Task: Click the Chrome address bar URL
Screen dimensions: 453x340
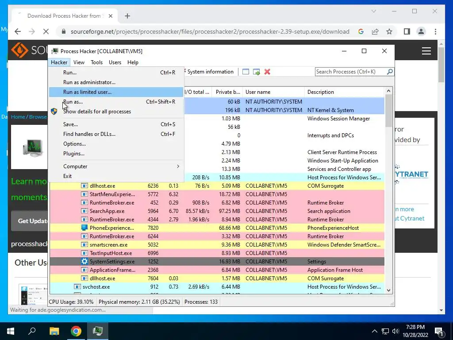Action: 210,31
